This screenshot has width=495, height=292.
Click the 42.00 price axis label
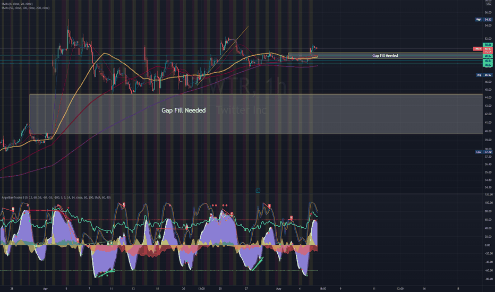pyautogui.click(x=488, y=114)
